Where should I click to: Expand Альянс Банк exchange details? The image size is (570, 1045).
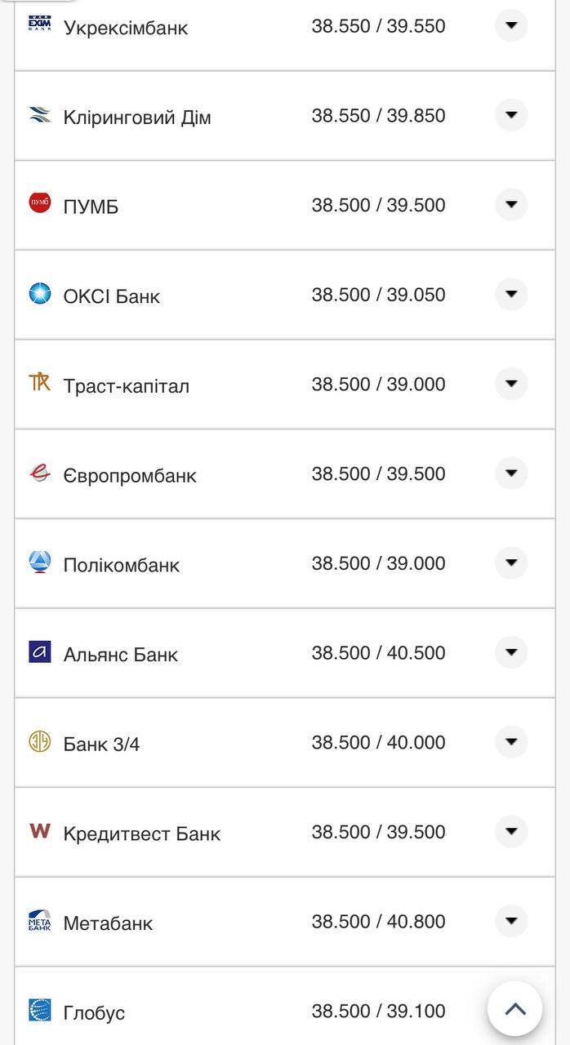[x=511, y=652]
